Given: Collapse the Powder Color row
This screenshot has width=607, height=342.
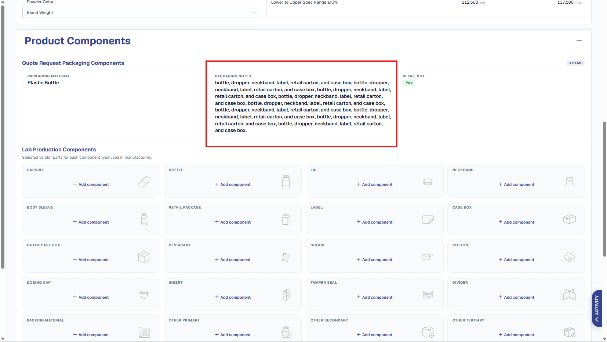Looking at the screenshot, I should click(254, 2).
